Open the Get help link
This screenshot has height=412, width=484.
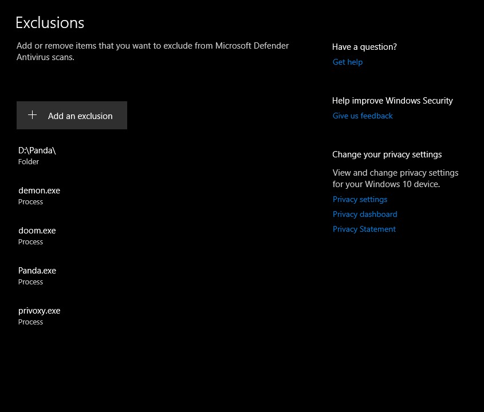tap(348, 62)
